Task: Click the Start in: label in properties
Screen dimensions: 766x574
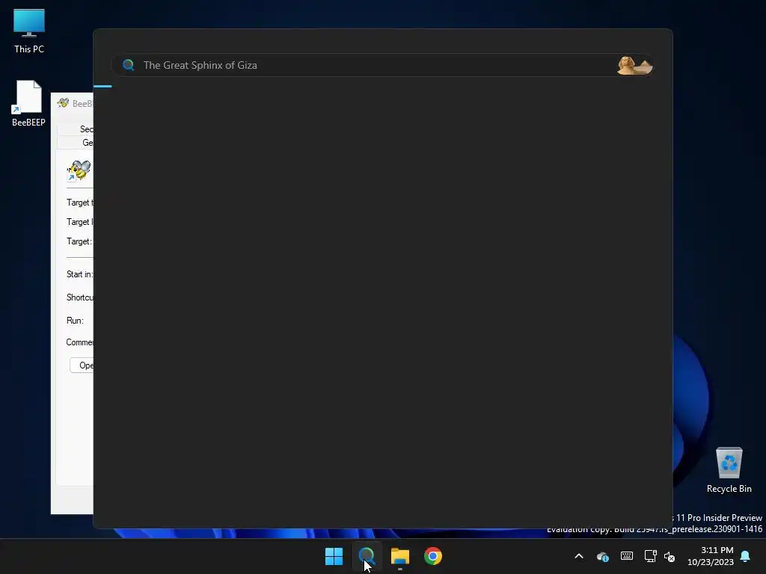Action: pyautogui.click(x=79, y=274)
